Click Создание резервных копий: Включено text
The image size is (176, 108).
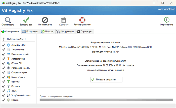(105, 70)
